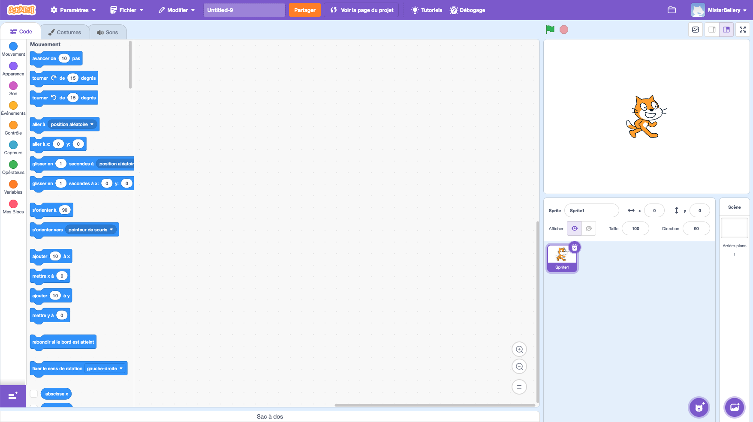Click the red stop button
This screenshot has width=753, height=422.
pos(564,30)
